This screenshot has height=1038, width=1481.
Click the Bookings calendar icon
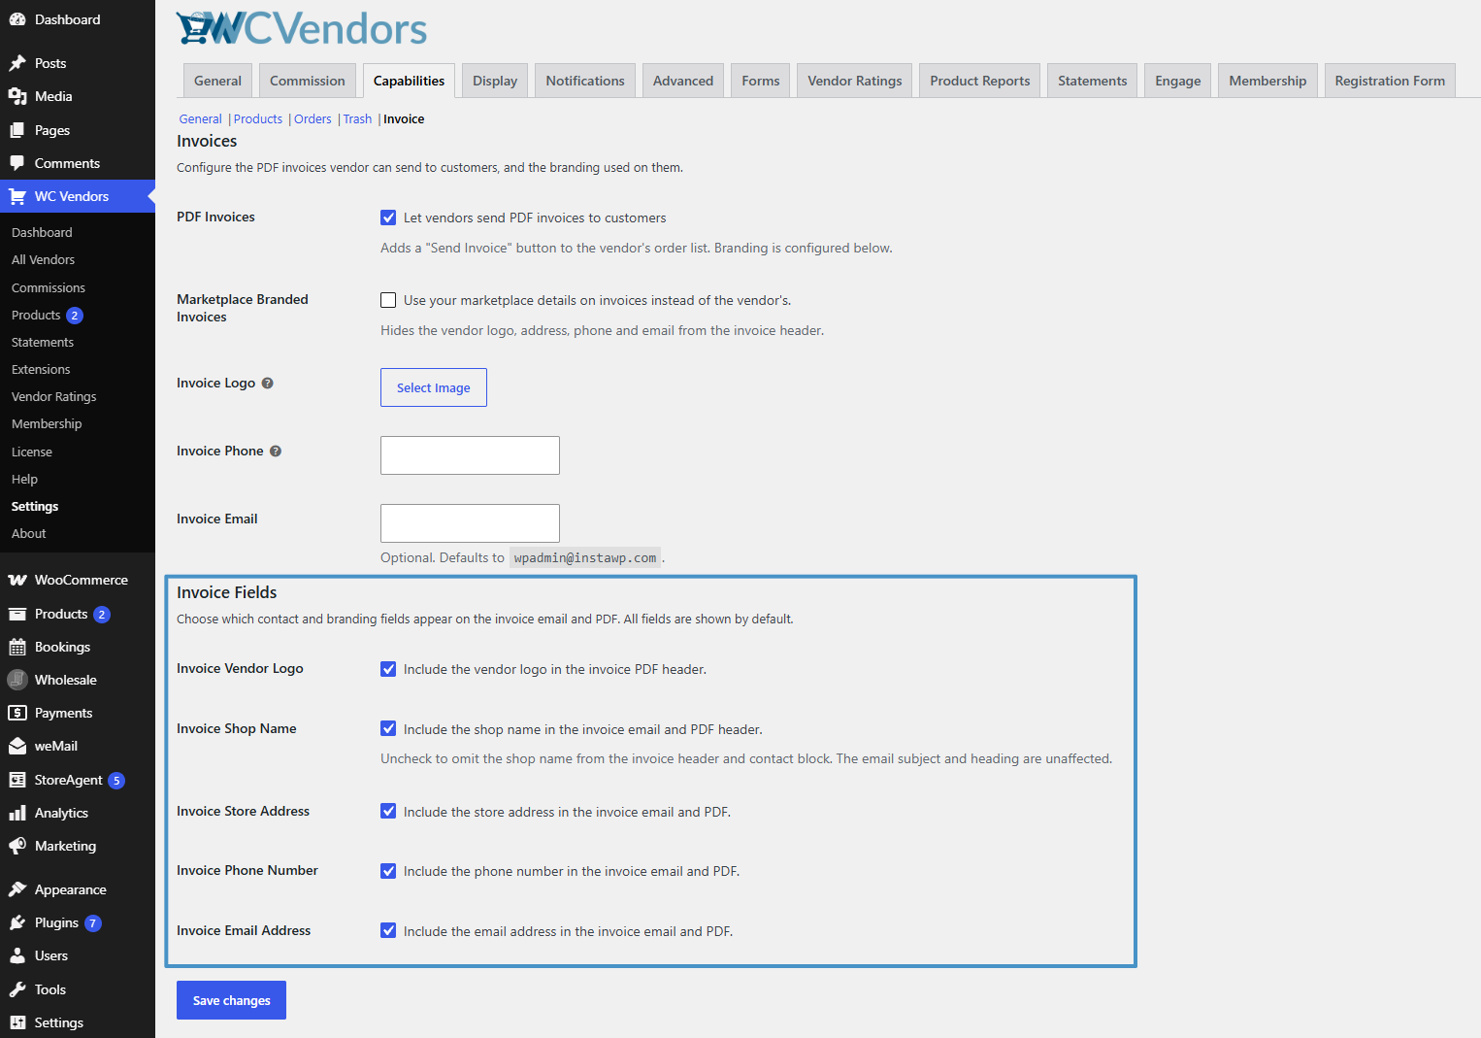click(x=17, y=647)
